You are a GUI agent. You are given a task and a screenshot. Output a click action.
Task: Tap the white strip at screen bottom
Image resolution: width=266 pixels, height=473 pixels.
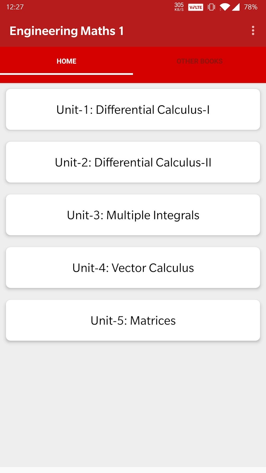[x=133, y=470]
